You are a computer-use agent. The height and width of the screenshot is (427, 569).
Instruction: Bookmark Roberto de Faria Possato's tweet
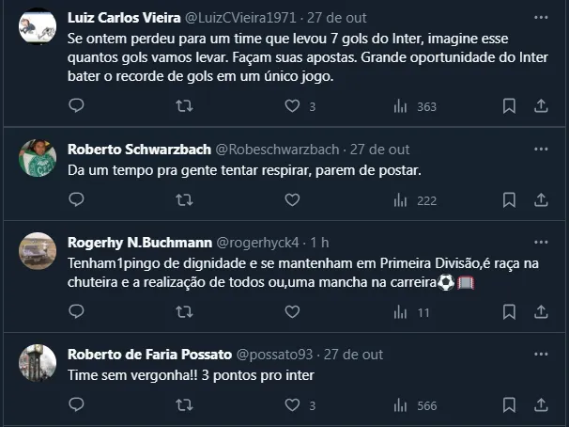(509, 404)
